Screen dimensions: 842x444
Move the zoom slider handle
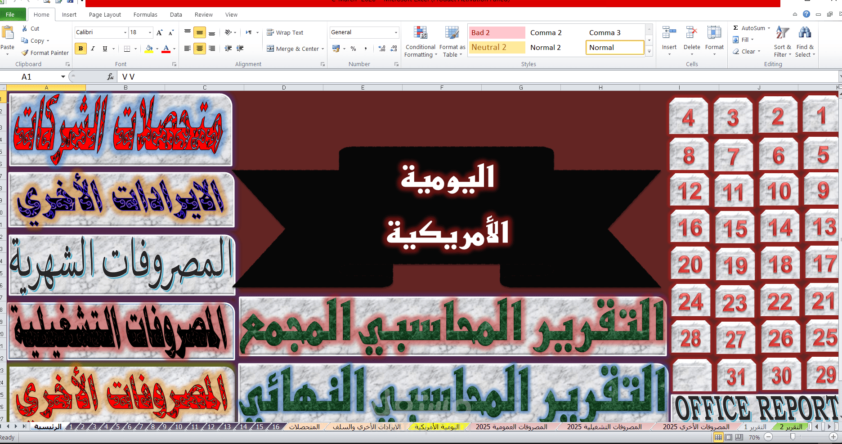793,437
